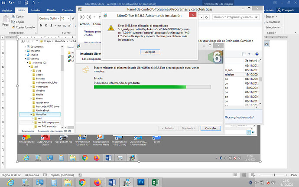Copy selection with Copiar
Viewport: 299px width, 187px height.
[18, 22]
